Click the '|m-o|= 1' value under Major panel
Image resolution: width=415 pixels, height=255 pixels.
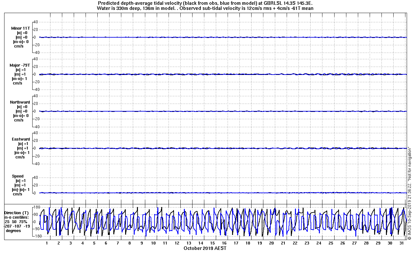[x=20, y=79]
